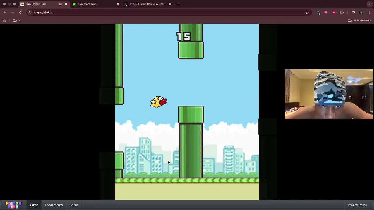The image size is (374, 210).
Task: Open the blue extension with badge 3
Action: point(318,13)
